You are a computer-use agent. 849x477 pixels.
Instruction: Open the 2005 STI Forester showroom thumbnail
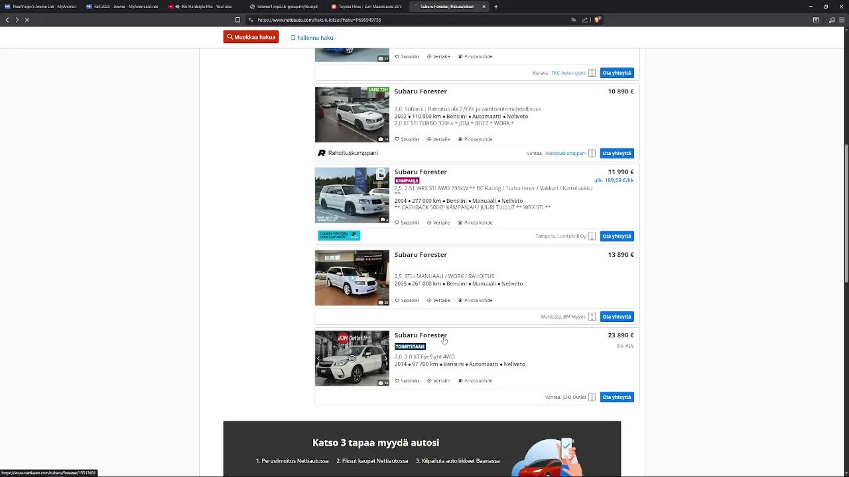[352, 278]
